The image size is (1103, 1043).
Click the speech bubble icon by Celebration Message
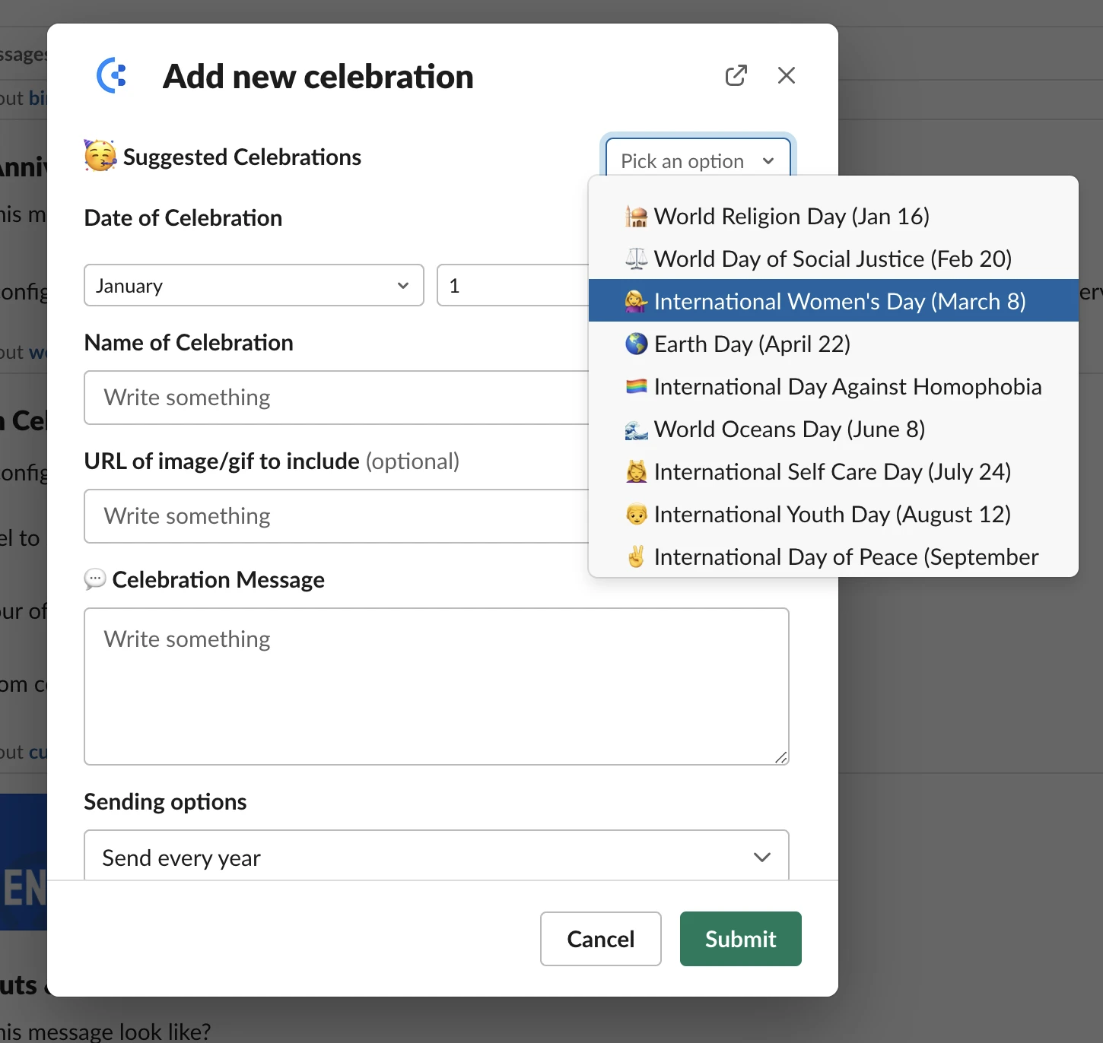[x=95, y=579]
